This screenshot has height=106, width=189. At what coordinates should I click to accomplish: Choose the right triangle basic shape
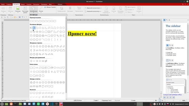46,28
